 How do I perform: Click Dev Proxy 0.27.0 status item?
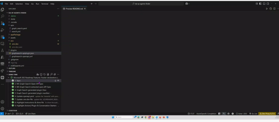click(x=267, y=114)
